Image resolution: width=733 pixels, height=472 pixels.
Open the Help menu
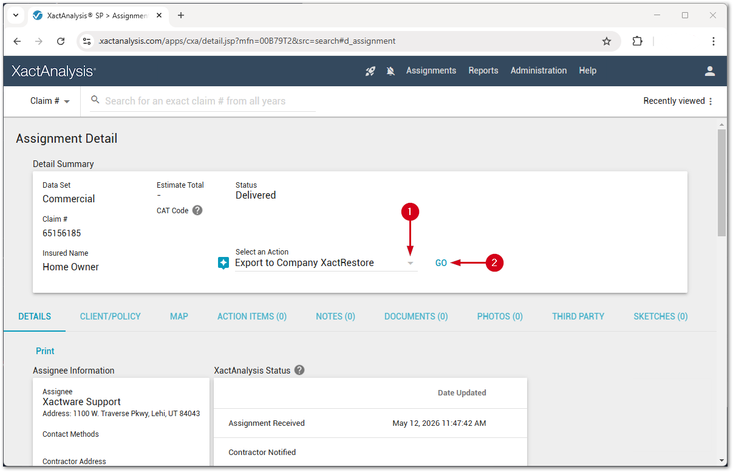[588, 70]
